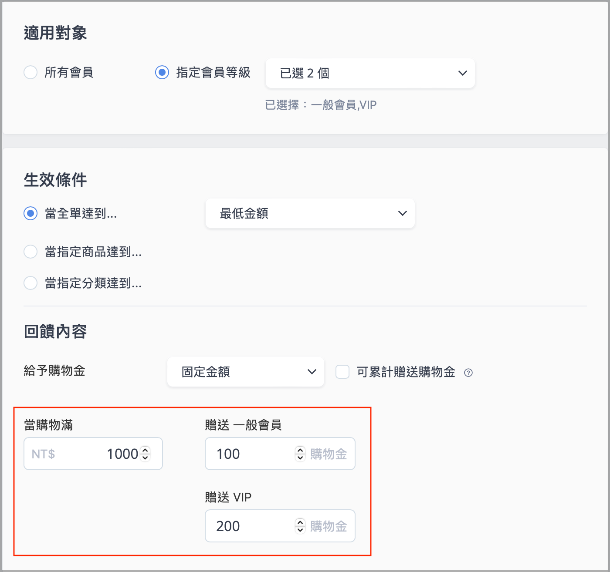Image resolution: width=610 pixels, height=572 pixels.
Task: Click the help icon beside 可累計贈送購物金
Action: [468, 373]
